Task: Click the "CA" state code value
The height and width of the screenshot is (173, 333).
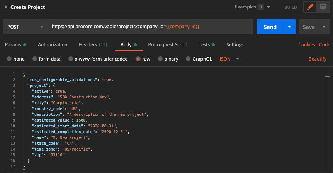Action: pos(69,143)
